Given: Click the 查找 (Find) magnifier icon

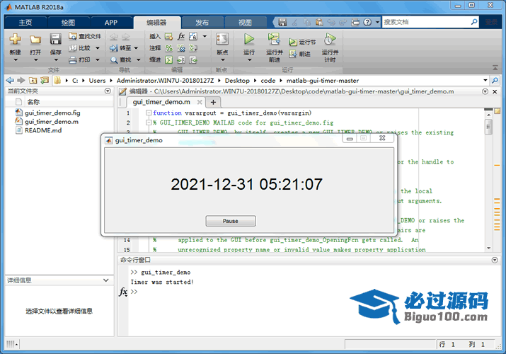Looking at the screenshot, I should pos(114,60).
